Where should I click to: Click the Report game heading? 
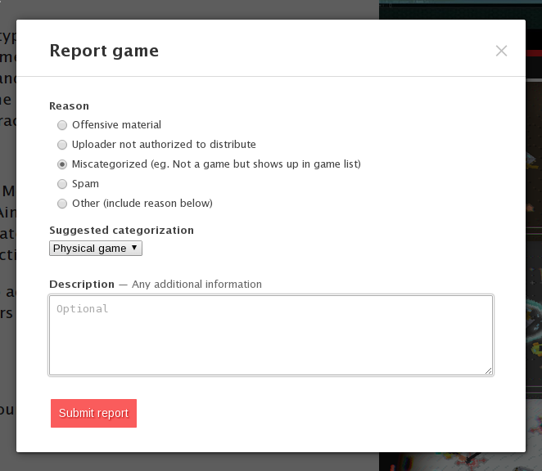tap(104, 51)
